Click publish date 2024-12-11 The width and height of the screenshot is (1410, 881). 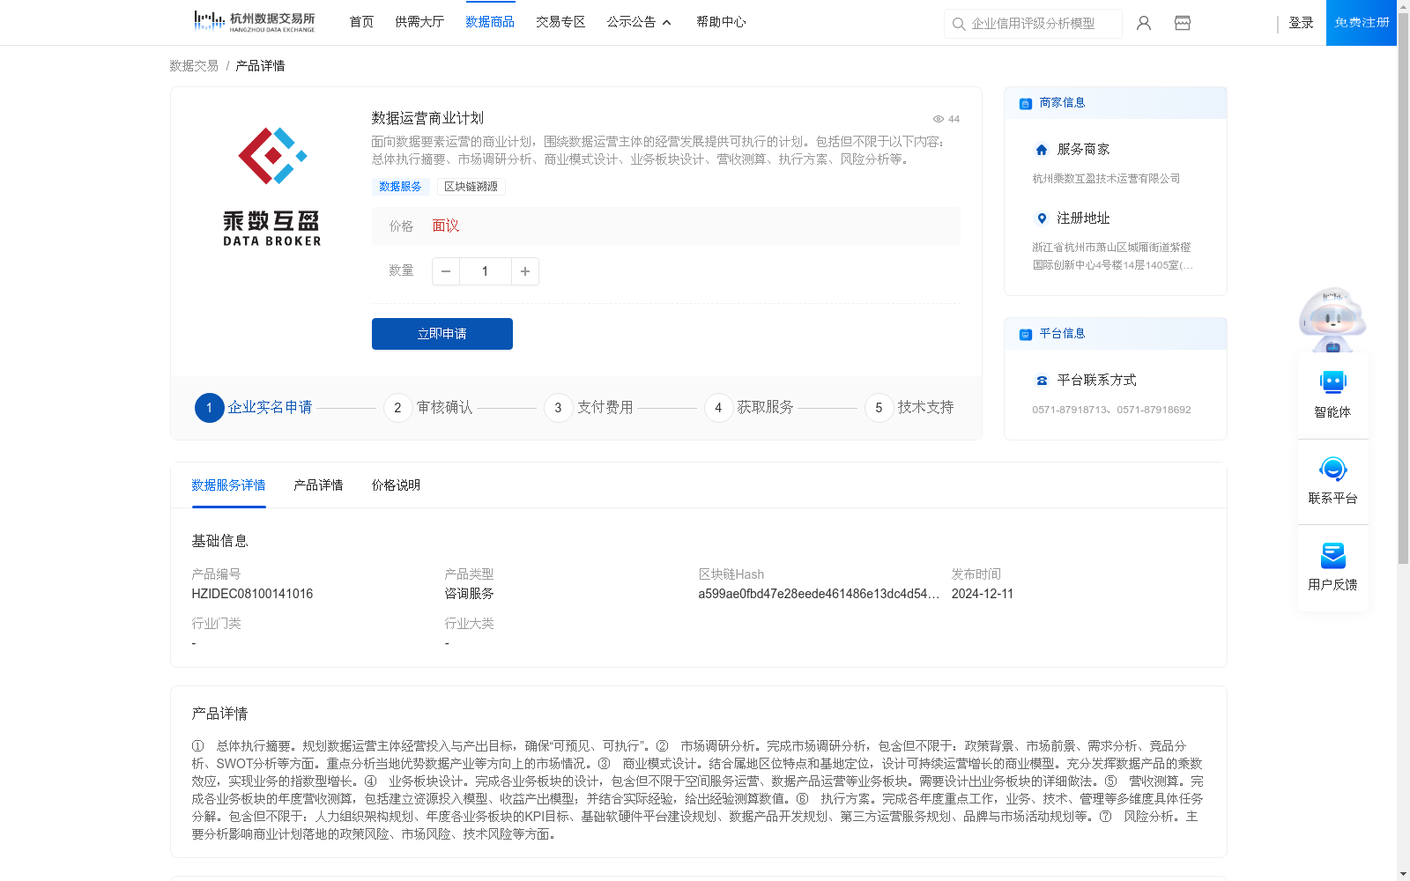983,594
